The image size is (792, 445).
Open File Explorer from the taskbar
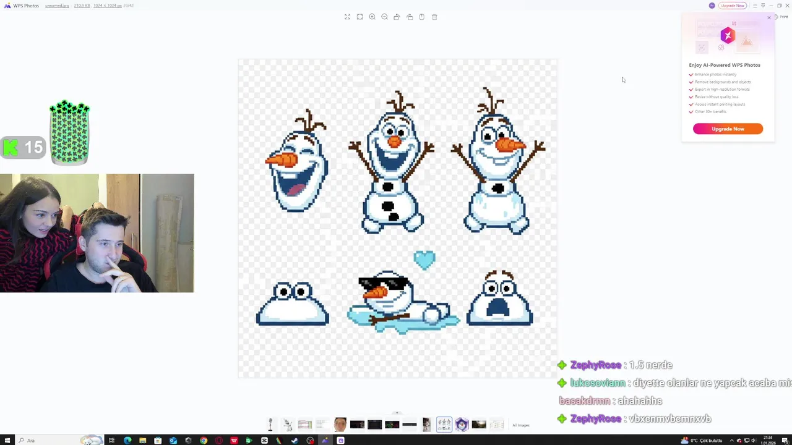pyautogui.click(x=142, y=441)
